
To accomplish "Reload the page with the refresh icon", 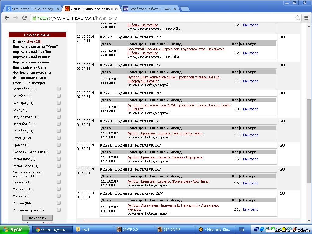I will pos(24,18).
